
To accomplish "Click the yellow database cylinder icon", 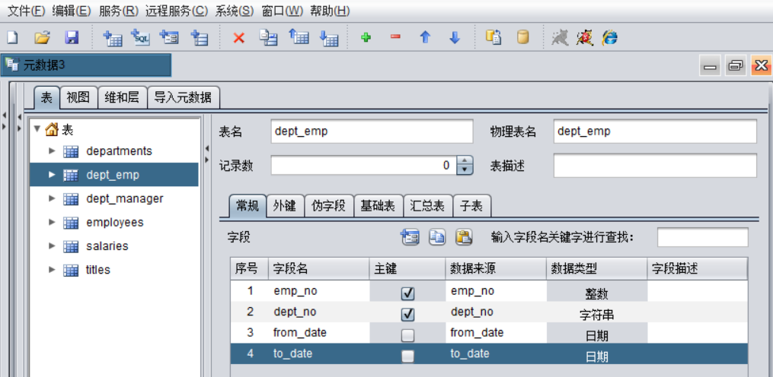I will (523, 37).
